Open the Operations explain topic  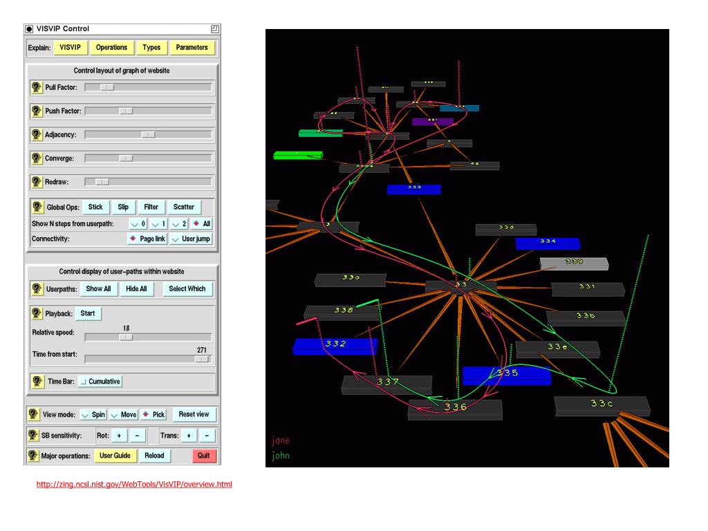tap(111, 48)
